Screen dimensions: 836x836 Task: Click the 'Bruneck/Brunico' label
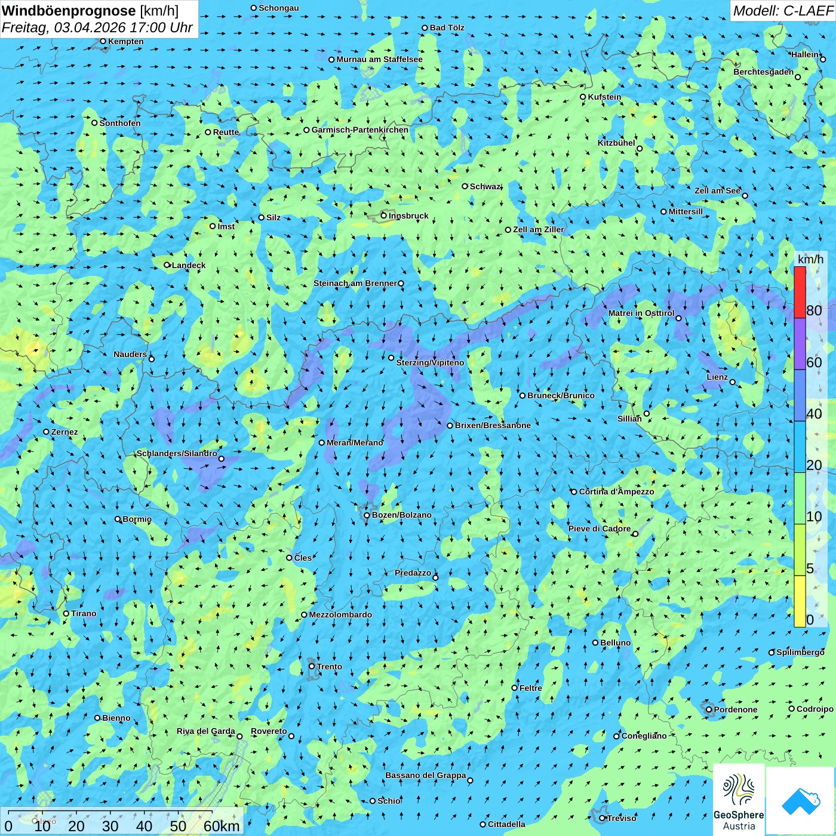561,395
